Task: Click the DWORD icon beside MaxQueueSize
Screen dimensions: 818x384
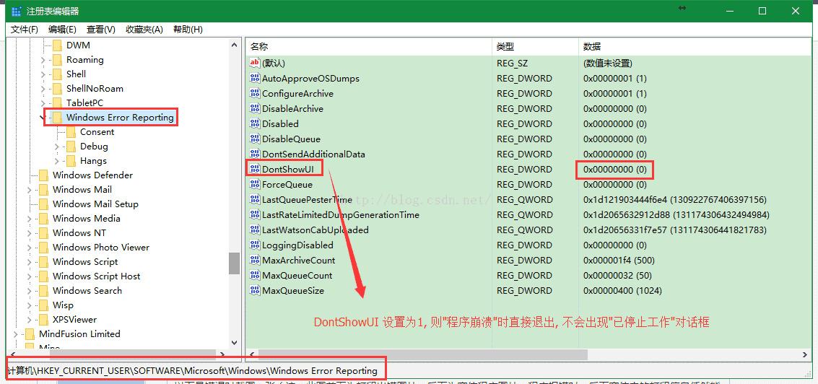Action: point(255,290)
